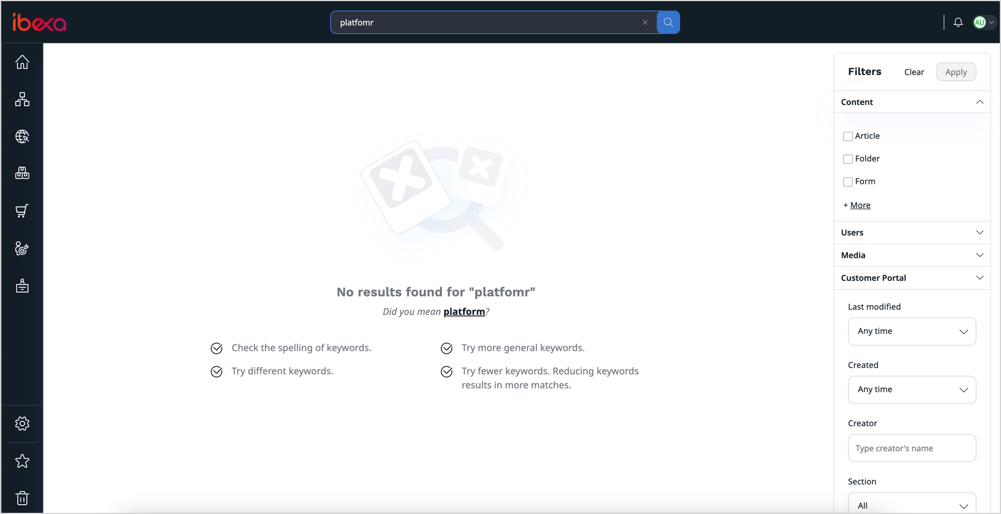Click the home icon in sidebar
This screenshot has height=514, width=1001.
point(22,62)
